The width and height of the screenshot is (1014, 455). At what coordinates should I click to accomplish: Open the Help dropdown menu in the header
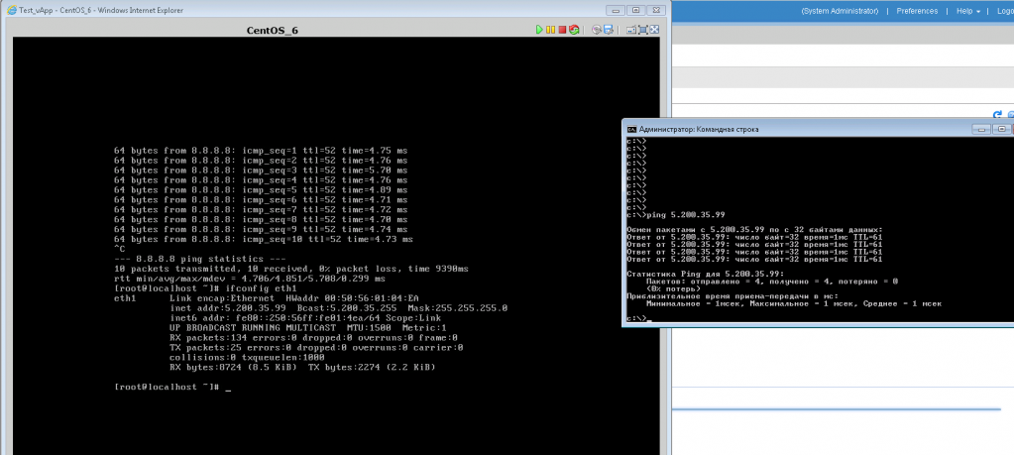pos(968,11)
